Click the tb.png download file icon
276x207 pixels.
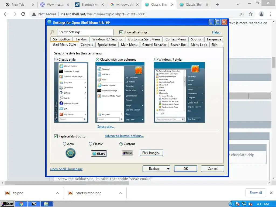[x=8, y=193]
